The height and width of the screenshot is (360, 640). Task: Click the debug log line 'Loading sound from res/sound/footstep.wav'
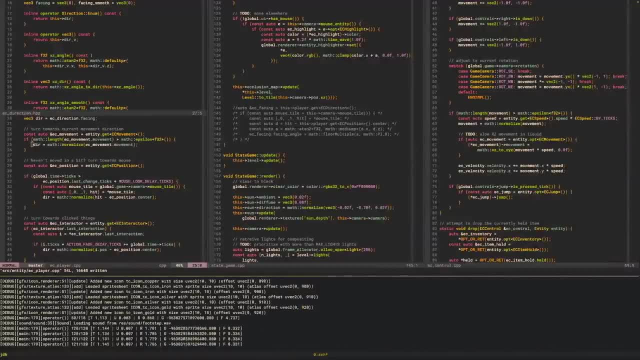pyautogui.click(x=85, y=323)
